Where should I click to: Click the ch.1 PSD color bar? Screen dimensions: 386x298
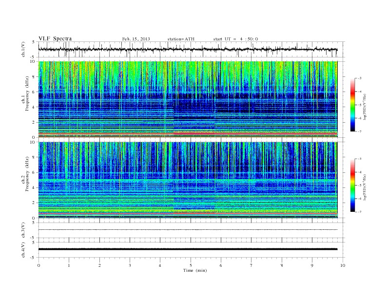(353, 105)
